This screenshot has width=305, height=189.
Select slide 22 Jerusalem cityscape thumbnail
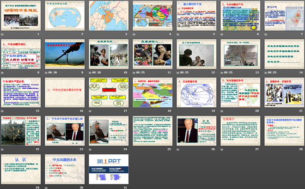coord(21,131)
